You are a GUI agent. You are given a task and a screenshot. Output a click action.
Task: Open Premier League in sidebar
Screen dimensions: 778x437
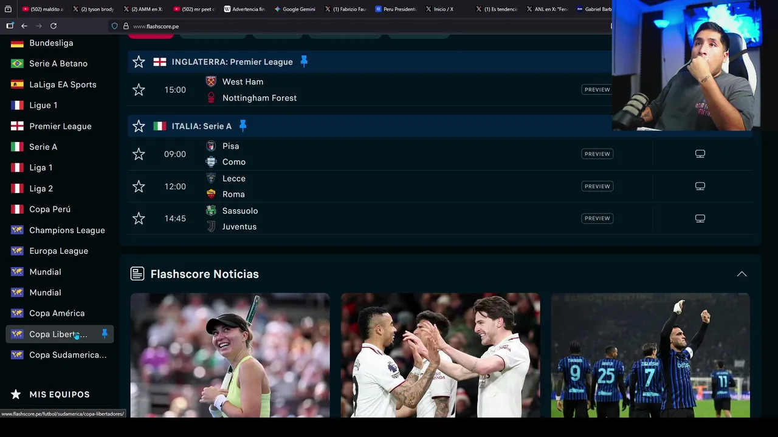point(60,126)
